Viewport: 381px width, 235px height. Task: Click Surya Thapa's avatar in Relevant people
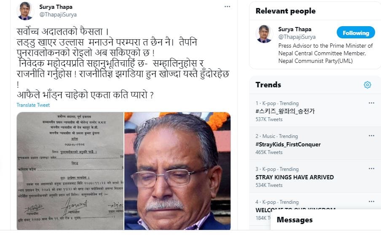click(x=264, y=34)
